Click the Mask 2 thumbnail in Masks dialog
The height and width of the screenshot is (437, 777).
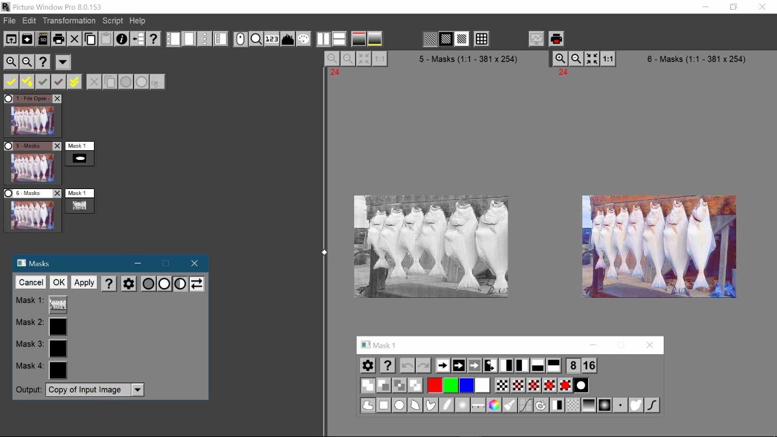click(x=58, y=326)
